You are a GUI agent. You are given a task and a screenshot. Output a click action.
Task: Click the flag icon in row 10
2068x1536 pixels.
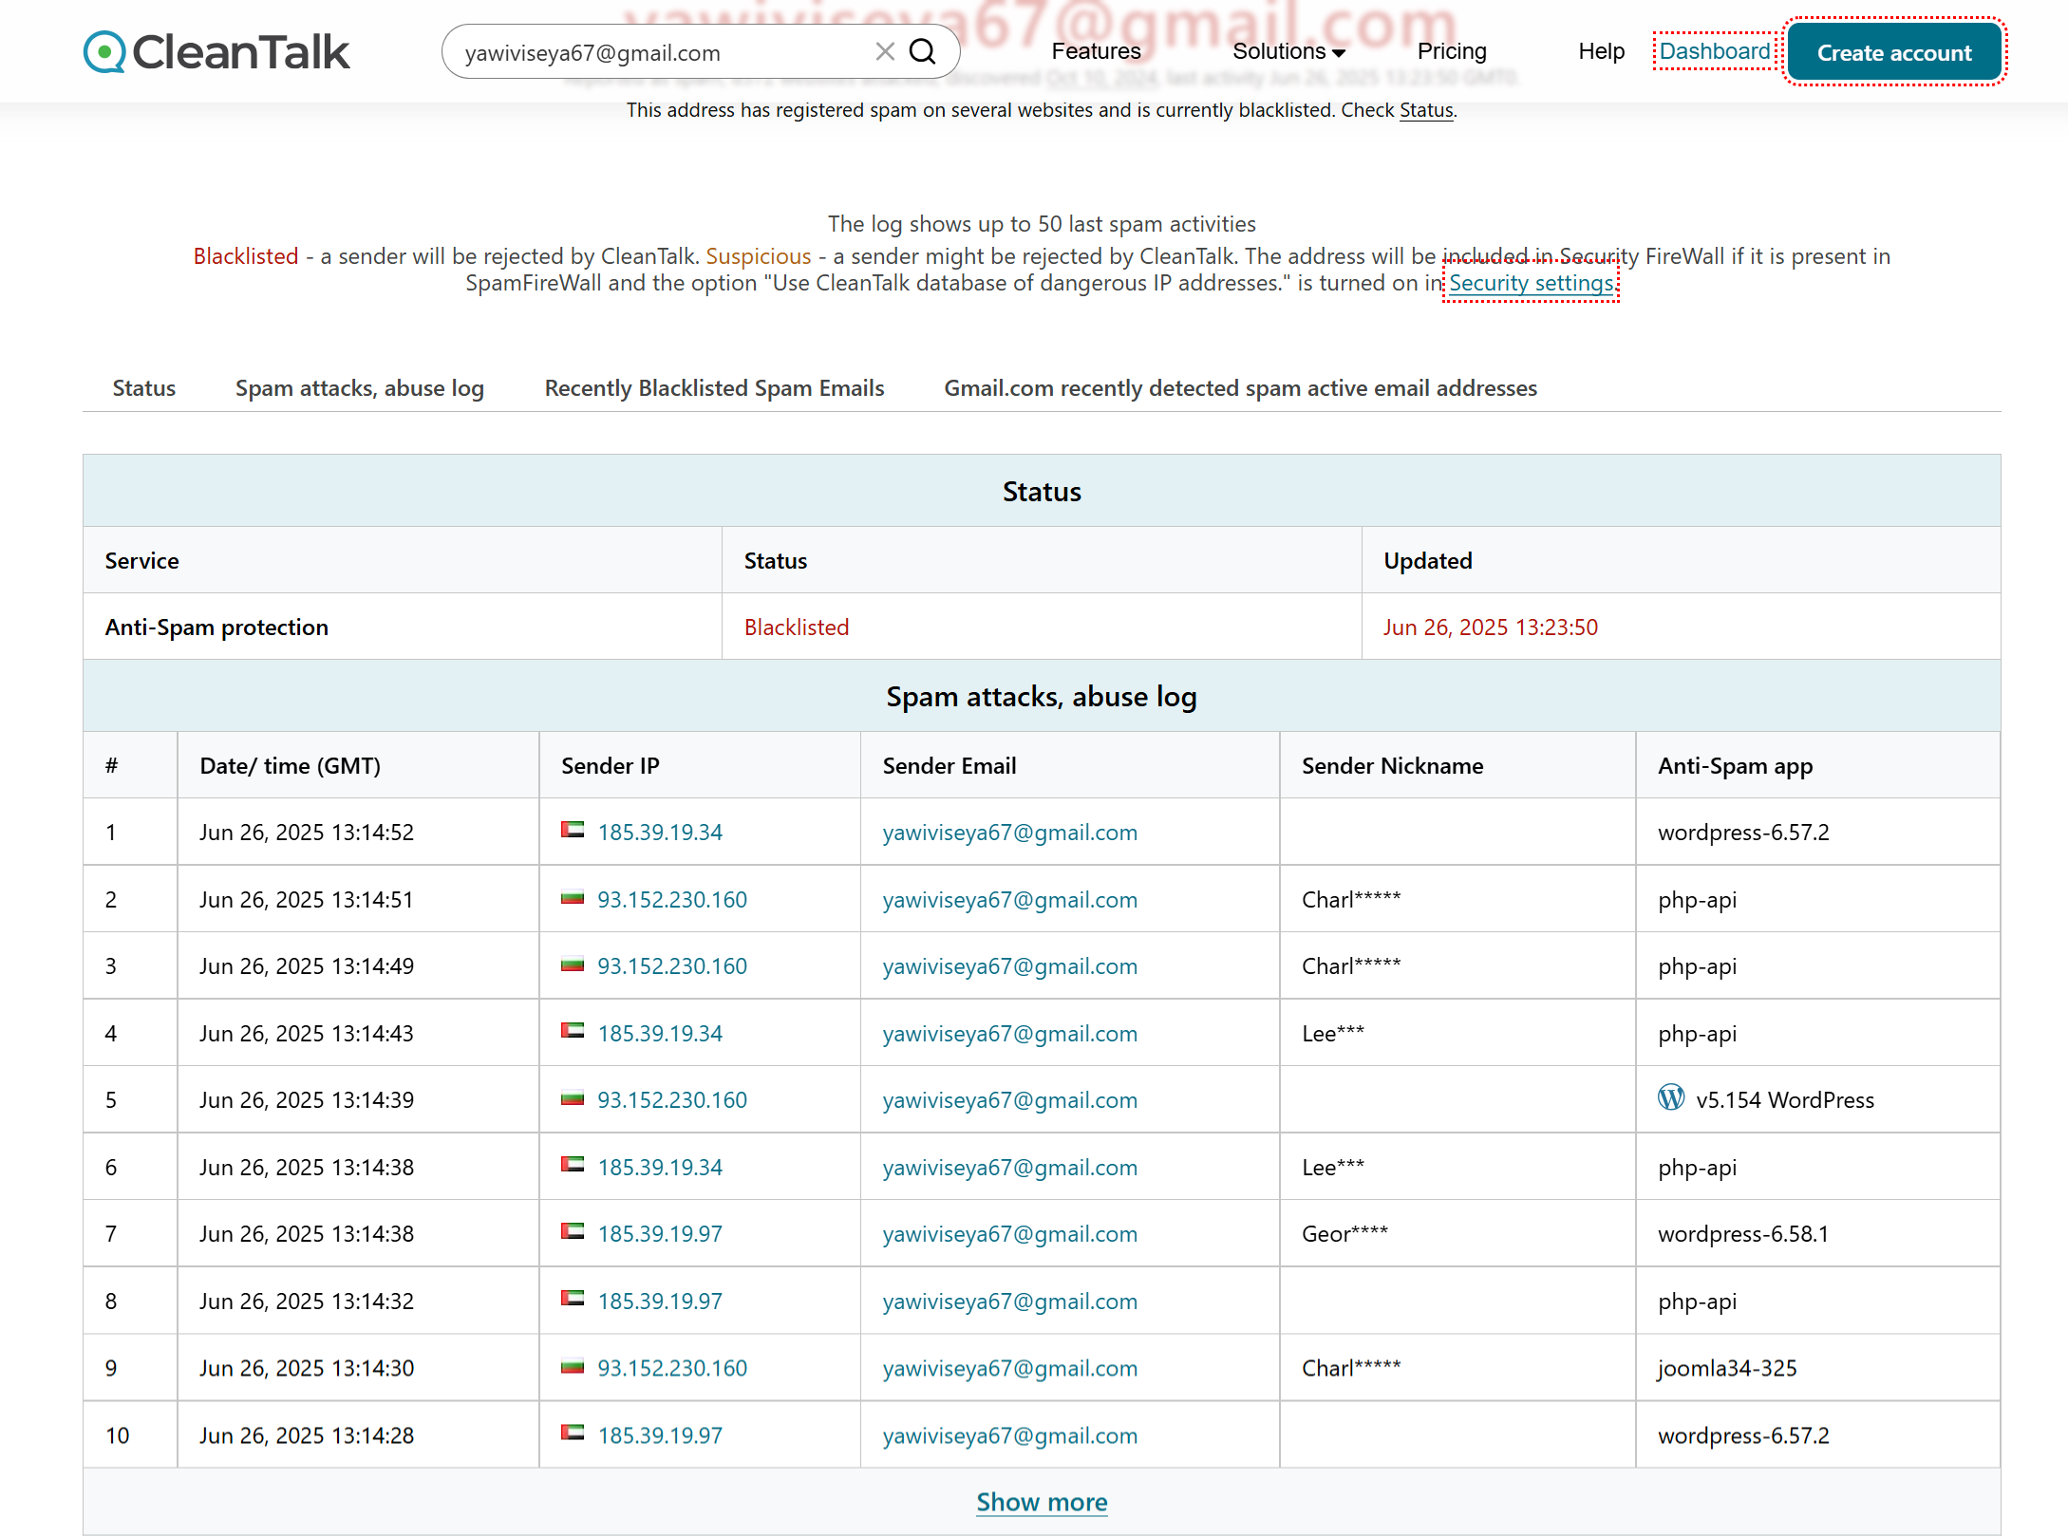(573, 1433)
